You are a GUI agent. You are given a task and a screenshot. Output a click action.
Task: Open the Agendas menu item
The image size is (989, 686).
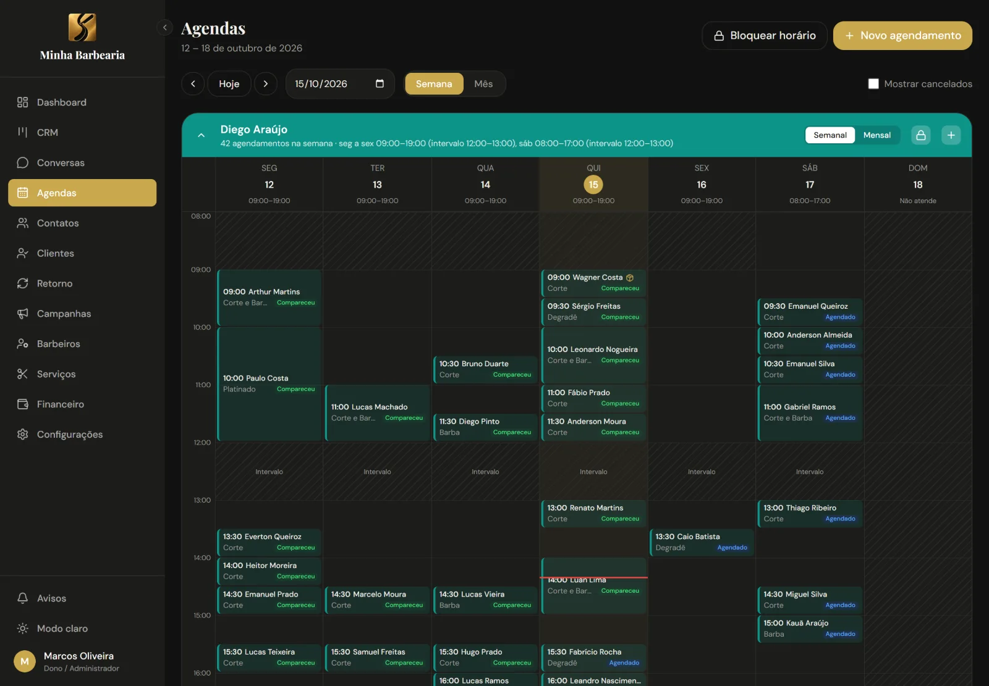pyautogui.click(x=82, y=193)
